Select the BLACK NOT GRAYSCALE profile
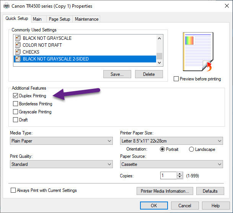The image size is (233, 213). tap(85, 38)
